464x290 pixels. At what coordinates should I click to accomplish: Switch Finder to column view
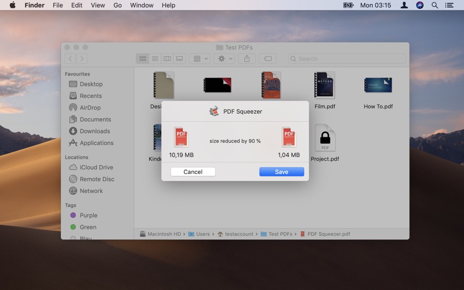[x=167, y=59]
